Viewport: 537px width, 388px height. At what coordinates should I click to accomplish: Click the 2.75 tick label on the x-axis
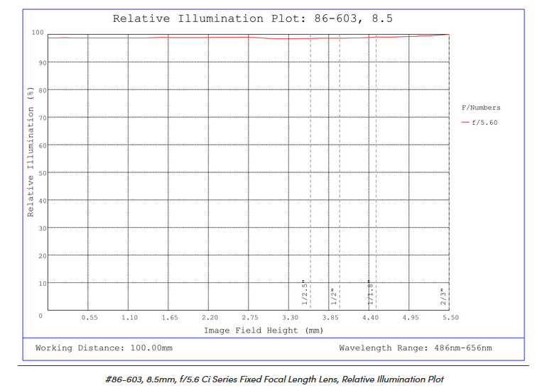click(249, 317)
